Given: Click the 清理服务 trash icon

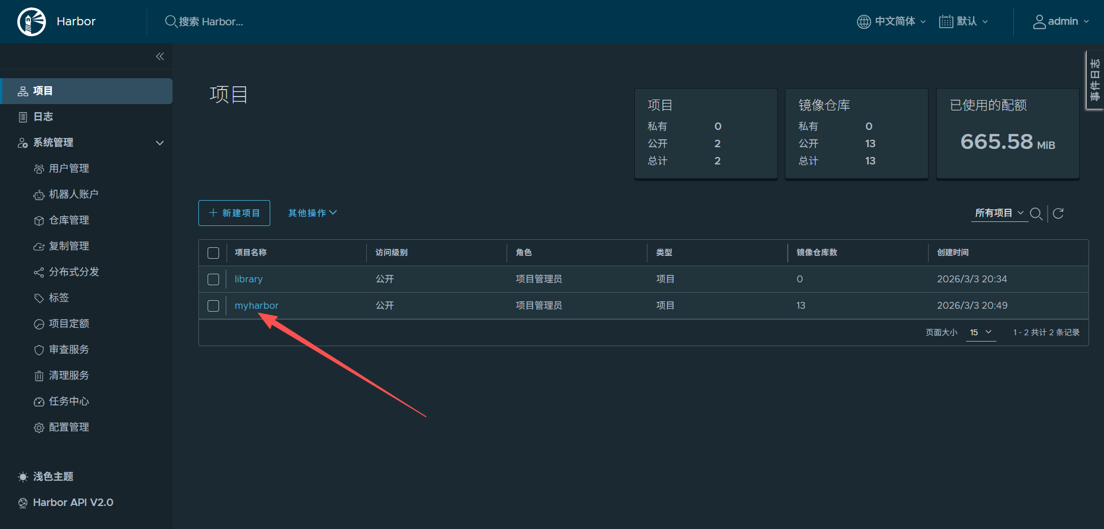Looking at the screenshot, I should coord(39,376).
